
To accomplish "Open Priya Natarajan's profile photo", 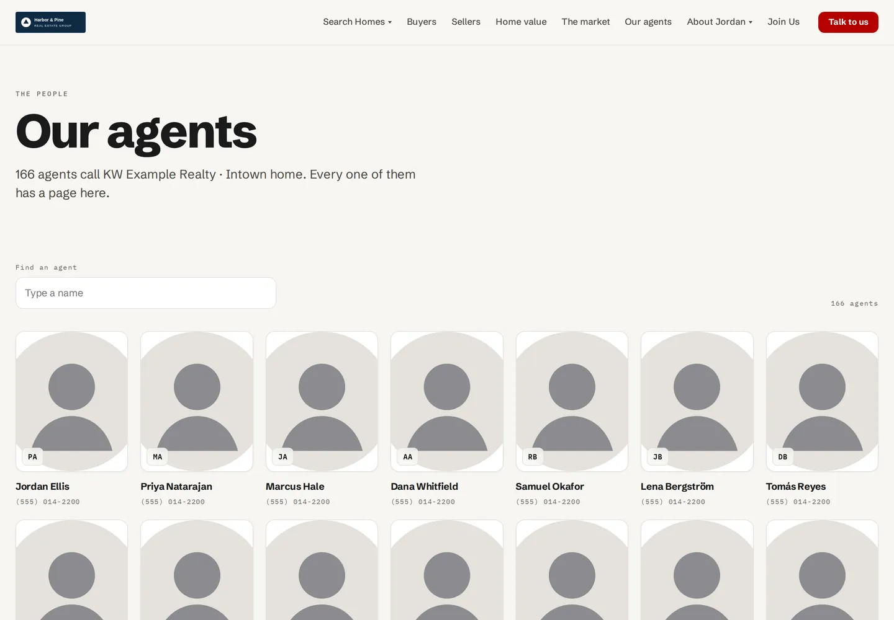I will (197, 401).
